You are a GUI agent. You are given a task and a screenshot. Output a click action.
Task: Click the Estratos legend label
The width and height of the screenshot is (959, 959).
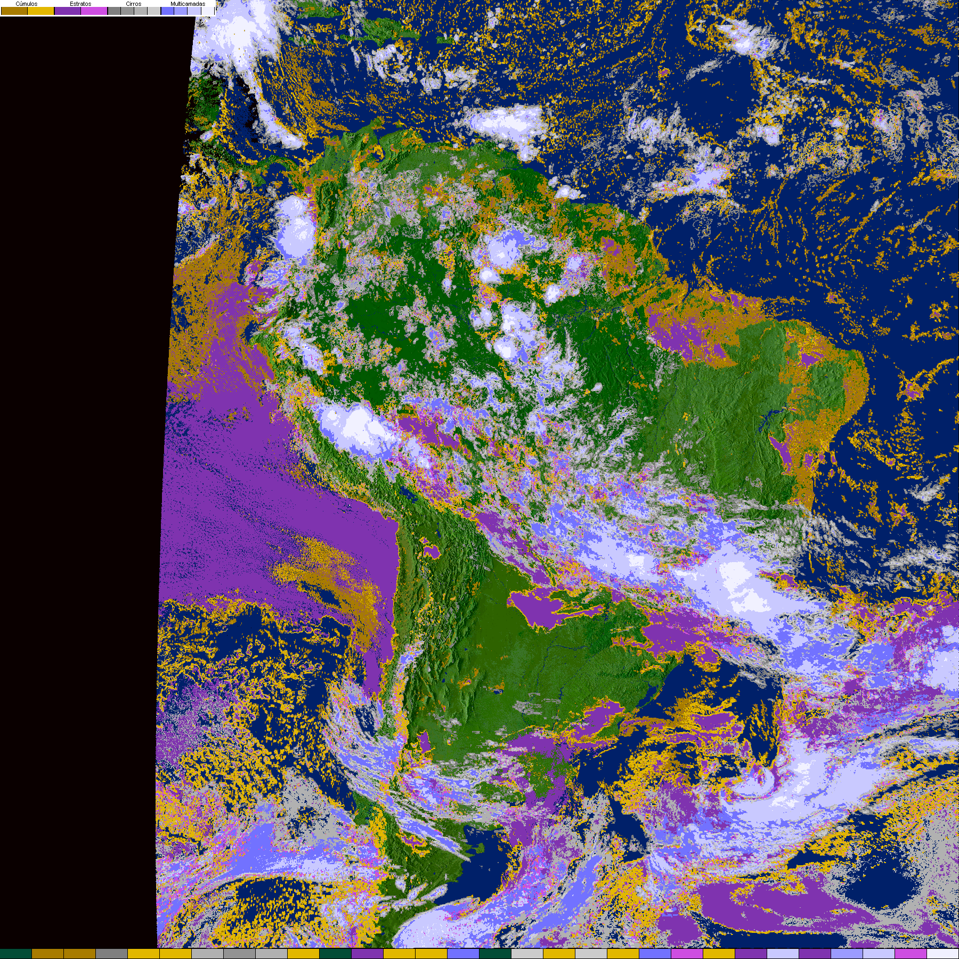click(x=80, y=4)
